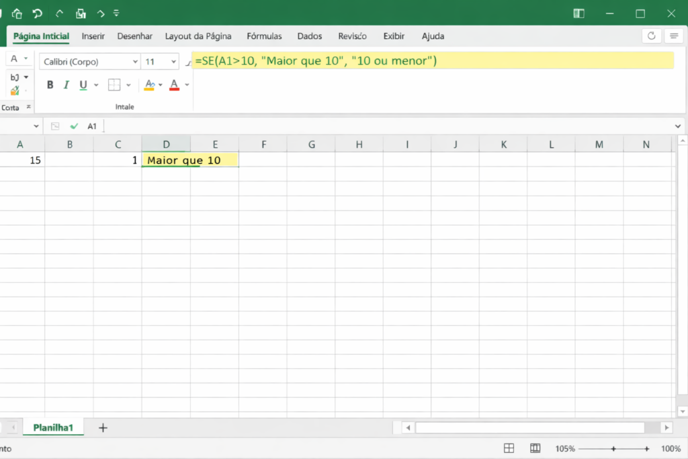Click the red font color swatch

[174, 85]
